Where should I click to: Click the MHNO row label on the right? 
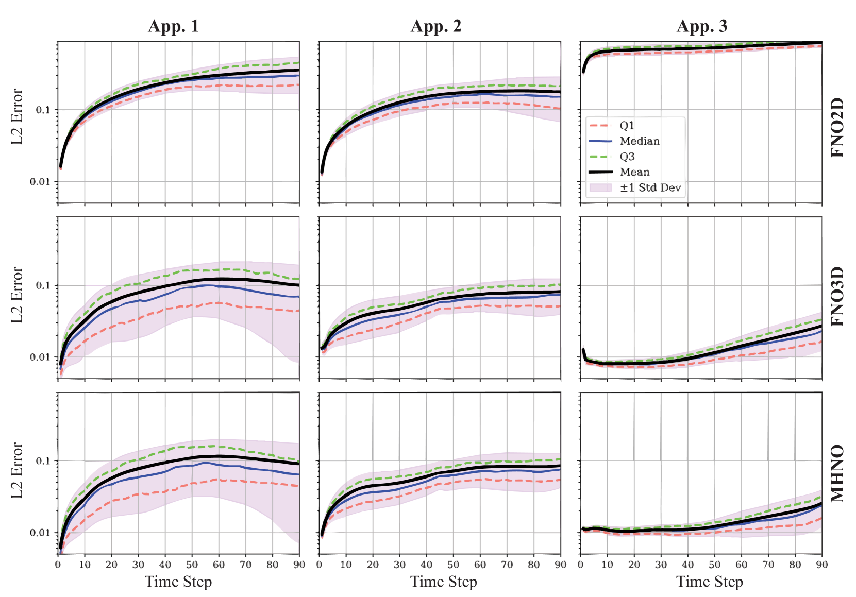click(838, 474)
